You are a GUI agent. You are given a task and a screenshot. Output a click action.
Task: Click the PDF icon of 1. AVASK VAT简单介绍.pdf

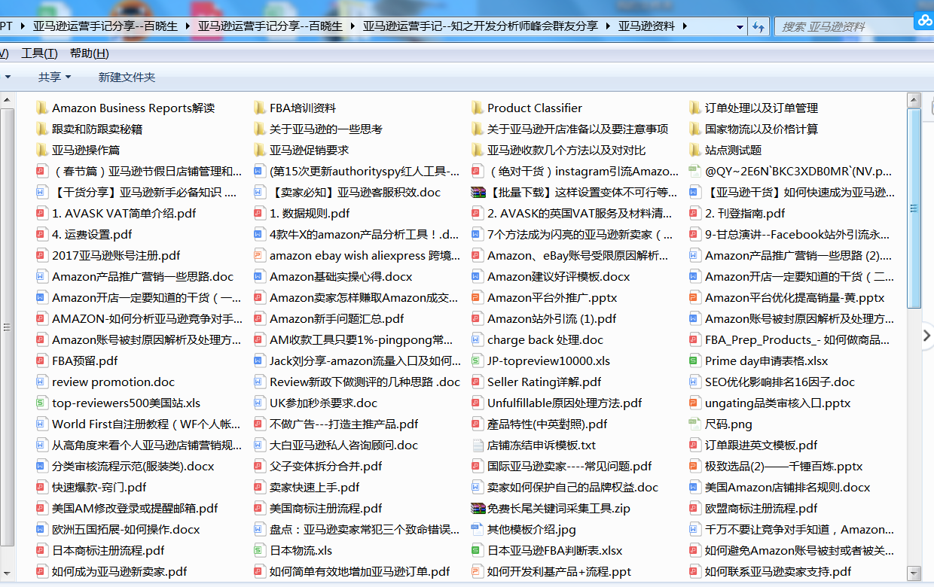42,213
